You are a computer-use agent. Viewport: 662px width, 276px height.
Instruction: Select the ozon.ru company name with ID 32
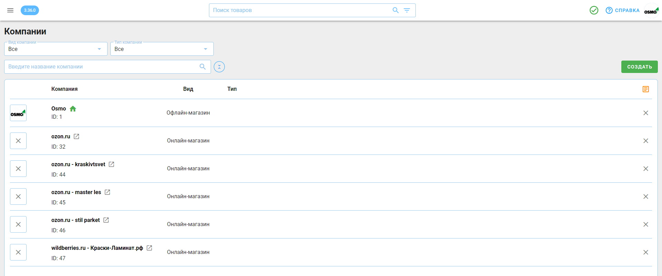61,137
